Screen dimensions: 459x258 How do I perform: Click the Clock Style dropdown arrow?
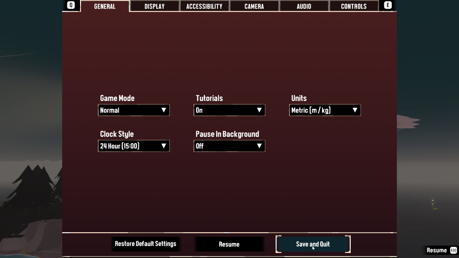pyautogui.click(x=164, y=146)
